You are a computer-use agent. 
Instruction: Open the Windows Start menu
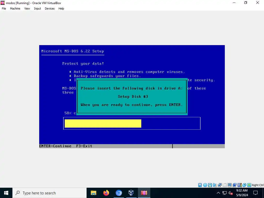pyautogui.click(x=6, y=193)
